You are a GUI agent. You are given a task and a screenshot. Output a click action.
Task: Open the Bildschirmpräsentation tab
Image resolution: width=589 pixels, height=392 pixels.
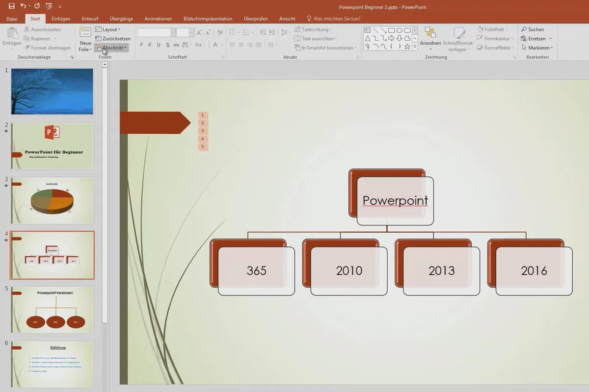pos(208,19)
